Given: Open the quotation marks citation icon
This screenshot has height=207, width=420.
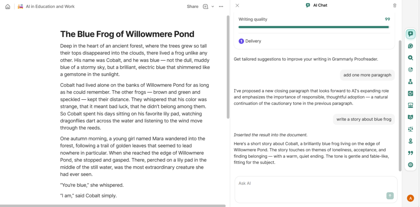Looking at the screenshot, I should [x=411, y=153].
